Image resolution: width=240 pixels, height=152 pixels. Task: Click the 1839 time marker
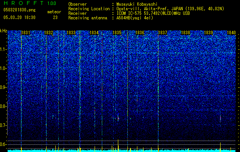point(208,33)
